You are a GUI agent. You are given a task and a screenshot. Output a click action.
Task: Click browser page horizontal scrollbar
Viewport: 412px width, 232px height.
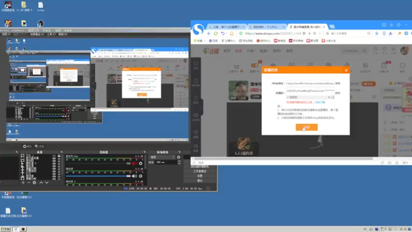(283, 159)
